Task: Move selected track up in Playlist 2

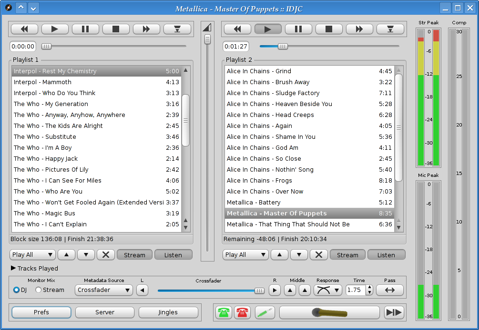Action: coord(279,255)
